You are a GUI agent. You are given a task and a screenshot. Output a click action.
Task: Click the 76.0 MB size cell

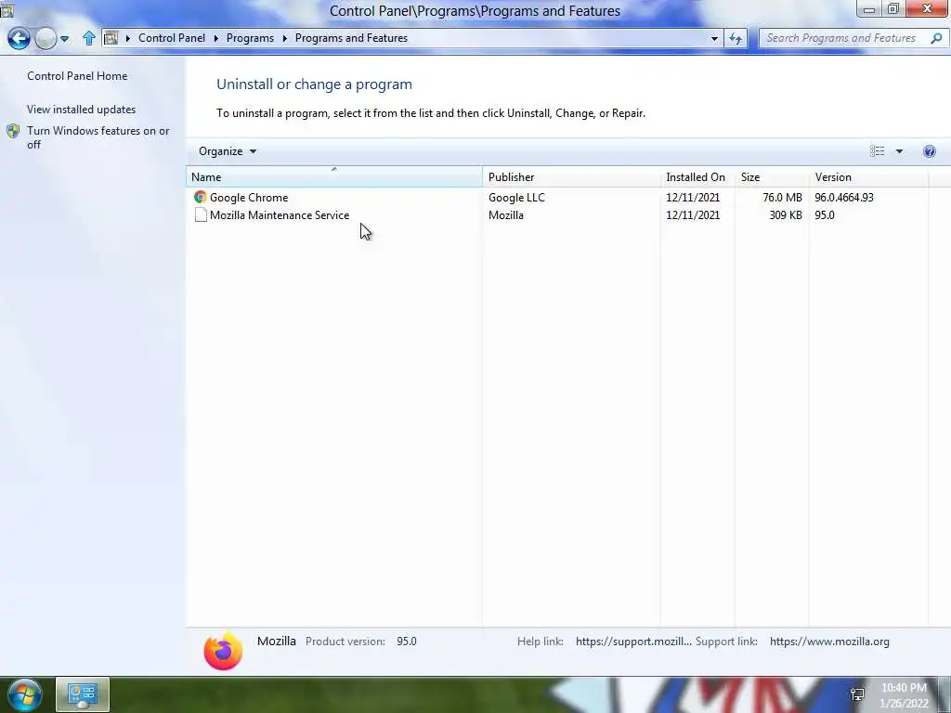tap(782, 198)
